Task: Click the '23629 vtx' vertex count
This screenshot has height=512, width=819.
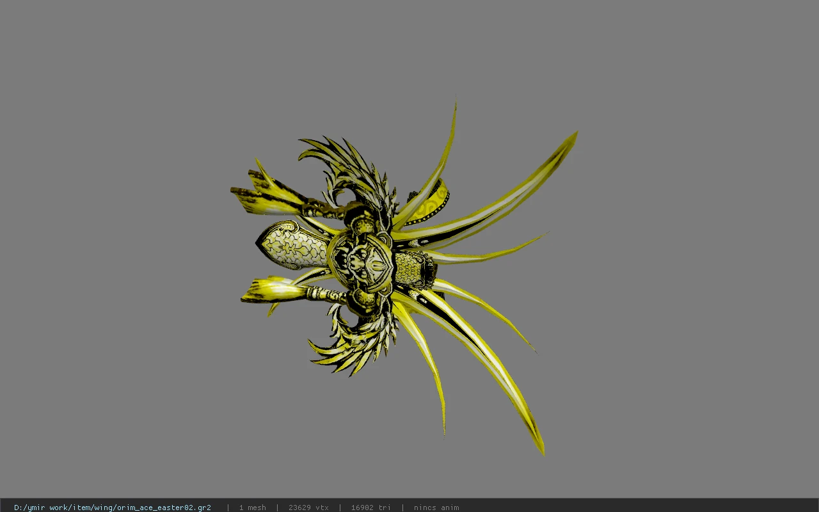Action: [x=308, y=508]
